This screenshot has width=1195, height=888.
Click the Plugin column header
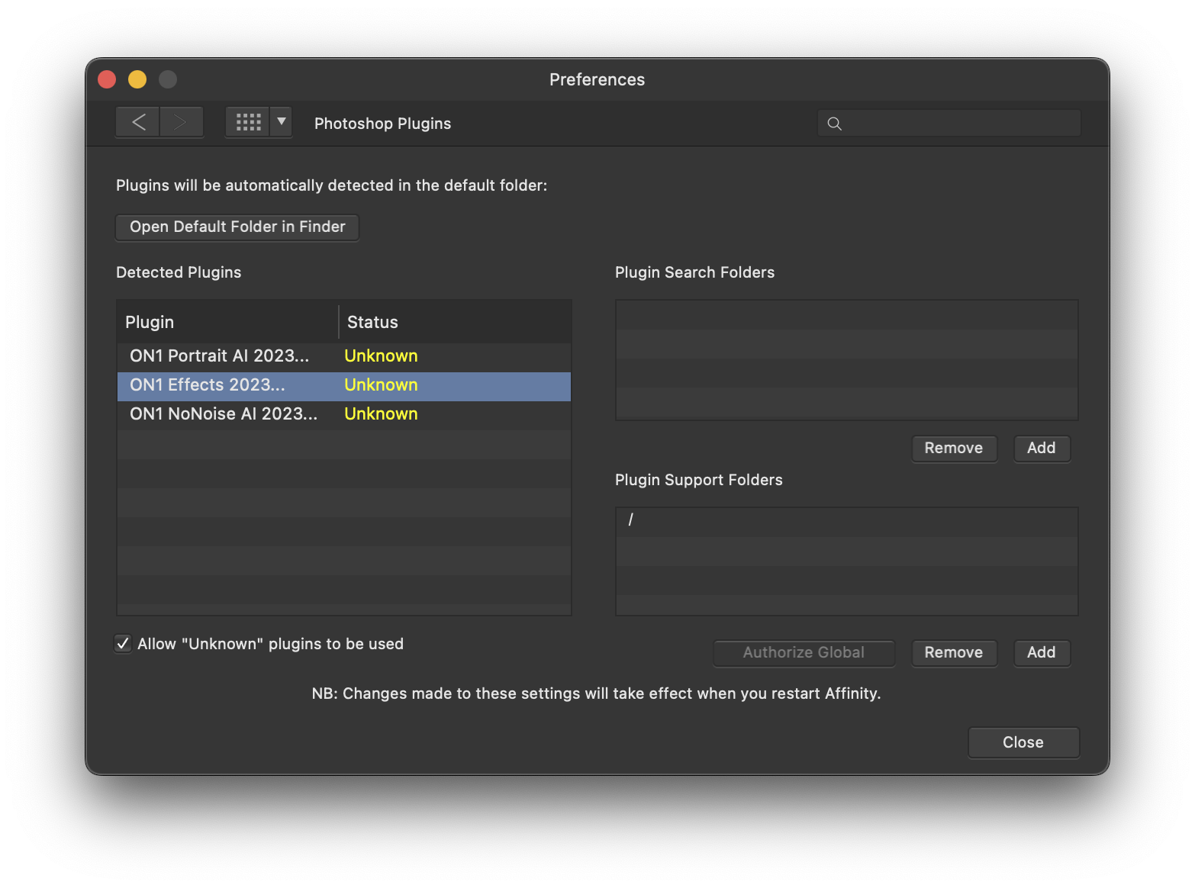coord(227,322)
